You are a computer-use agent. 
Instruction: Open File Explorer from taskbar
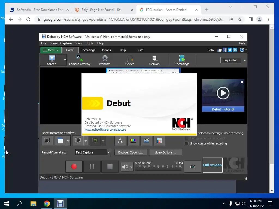tap(33, 204)
